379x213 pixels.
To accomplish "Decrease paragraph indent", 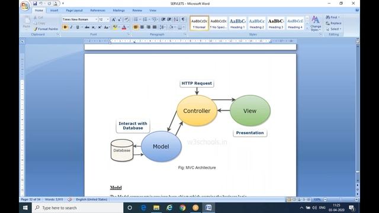I will [x=163, y=20].
